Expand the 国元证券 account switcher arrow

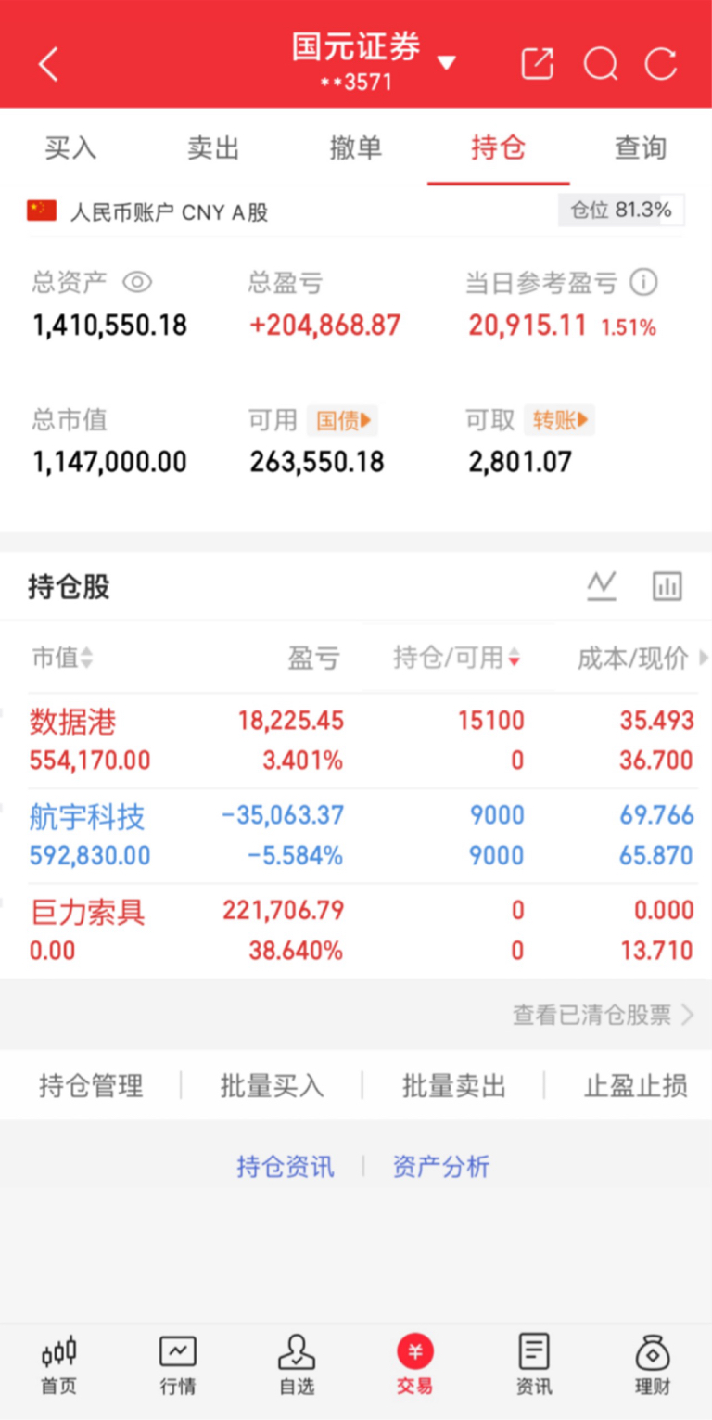point(447,63)
